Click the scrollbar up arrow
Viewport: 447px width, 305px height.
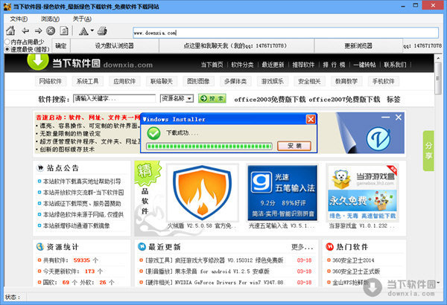pos(438,58)
